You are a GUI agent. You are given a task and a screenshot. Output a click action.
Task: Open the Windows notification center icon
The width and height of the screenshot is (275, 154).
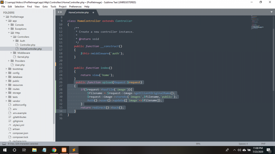click(x=268, y=150)
